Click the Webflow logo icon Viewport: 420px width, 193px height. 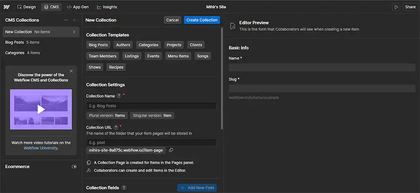pos(7,7)
